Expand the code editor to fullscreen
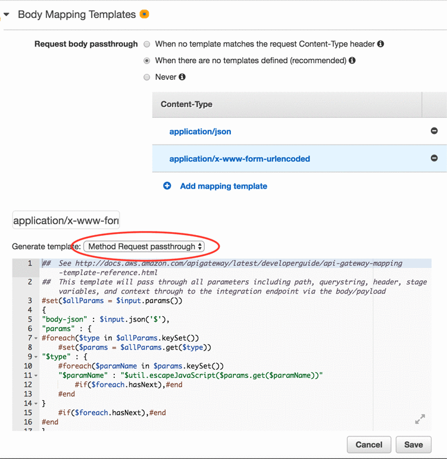Image resolution: width=447 pixels, height=459 pixels. coord(420,419)
